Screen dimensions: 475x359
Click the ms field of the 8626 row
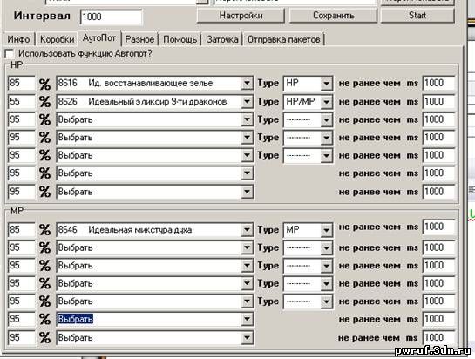[x=438, y=101]
